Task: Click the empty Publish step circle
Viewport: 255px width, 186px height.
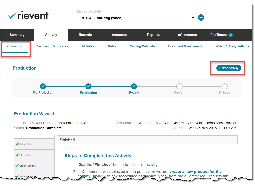Action: (x=179, y=86)
